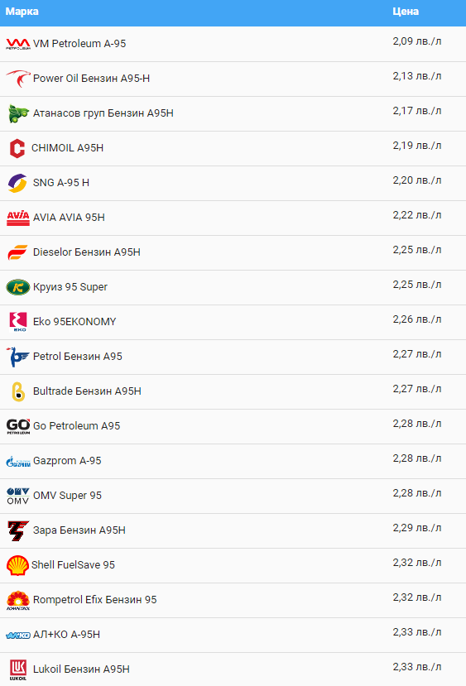Click the Power Oil red bird logo
The image size is (466, 686).
click(x=18, y=79)
